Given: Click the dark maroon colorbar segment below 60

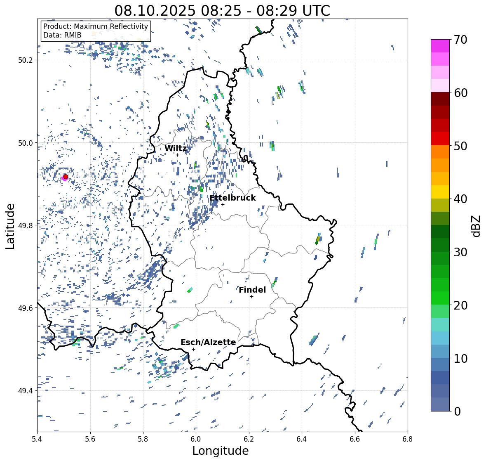Looking at the screenshot, I should tap(440, 99).
